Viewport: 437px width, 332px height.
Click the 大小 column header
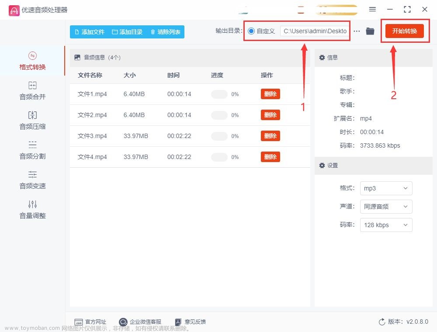tap(130, 75)
